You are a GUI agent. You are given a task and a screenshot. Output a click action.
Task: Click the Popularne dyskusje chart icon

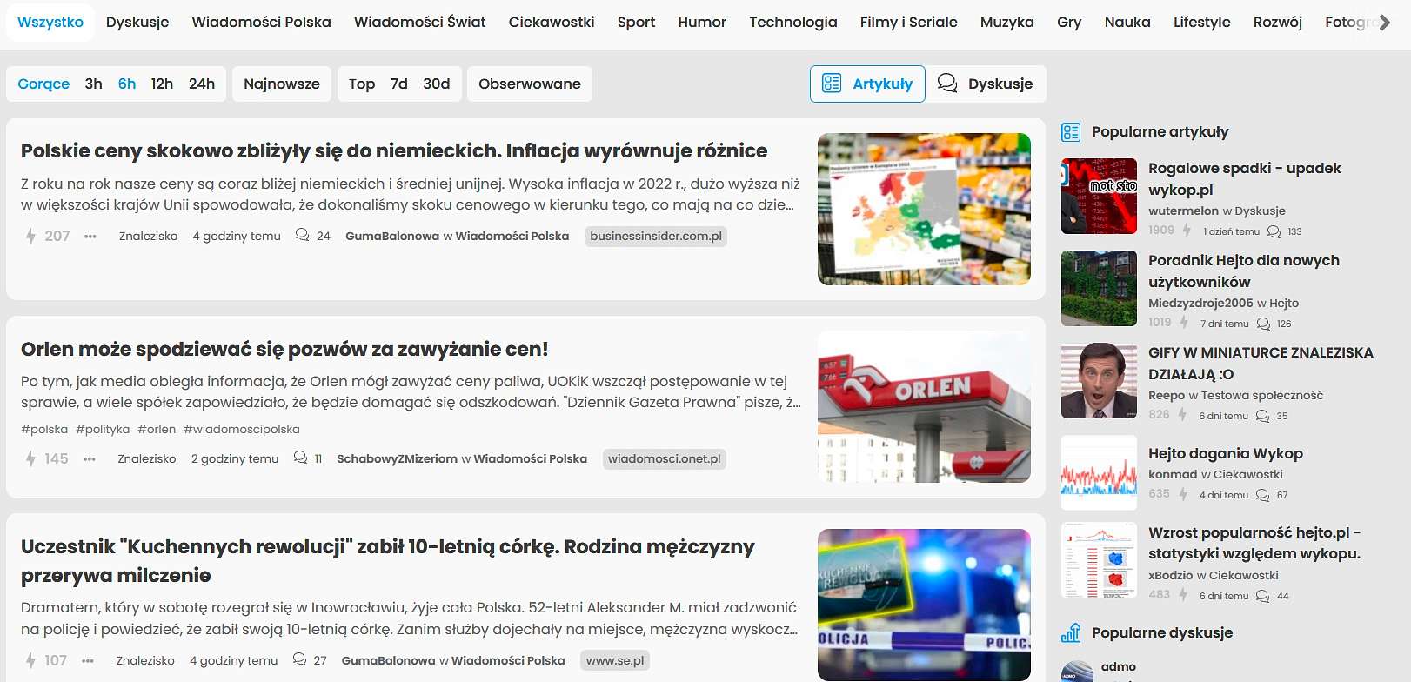click(1071, 632)
